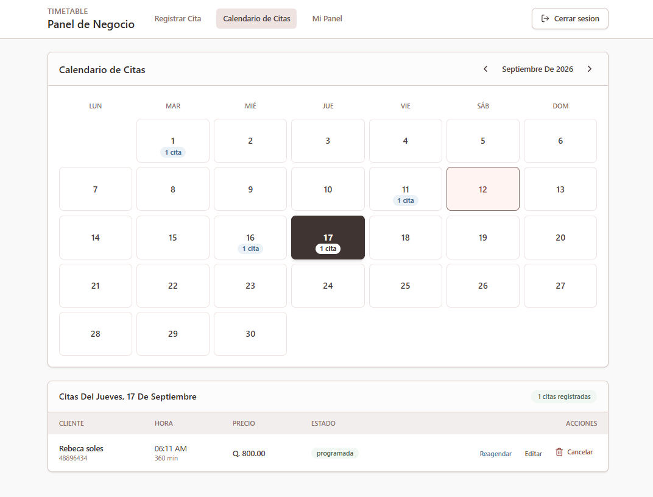Viewport: 653px width, 497px height.
Task: Select day 27 on the calendar
Action: tap(560, 286)
